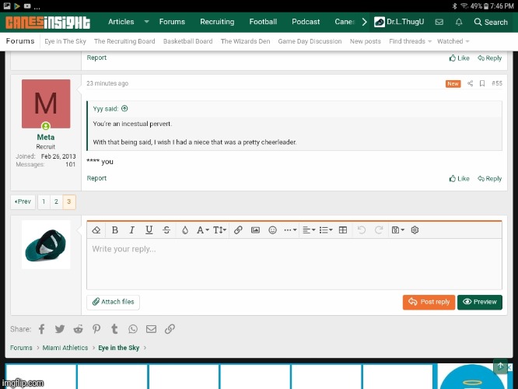Toggle strikethrough formatting in editor toolbar

(x=166, y=230)
